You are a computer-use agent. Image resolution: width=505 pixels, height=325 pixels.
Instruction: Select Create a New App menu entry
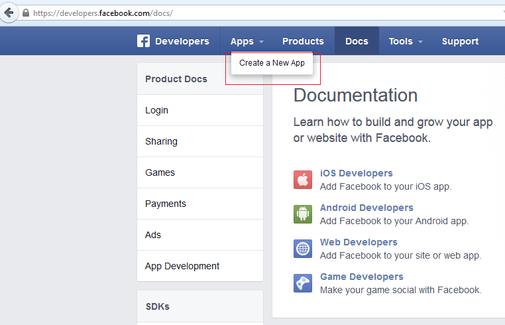(x=272, y=63)
